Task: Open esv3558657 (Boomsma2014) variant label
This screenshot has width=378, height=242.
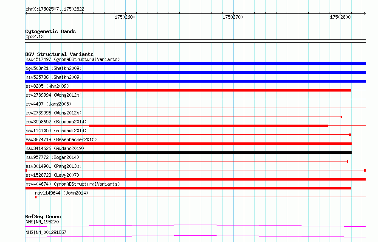Action: [x=56, y=122]
